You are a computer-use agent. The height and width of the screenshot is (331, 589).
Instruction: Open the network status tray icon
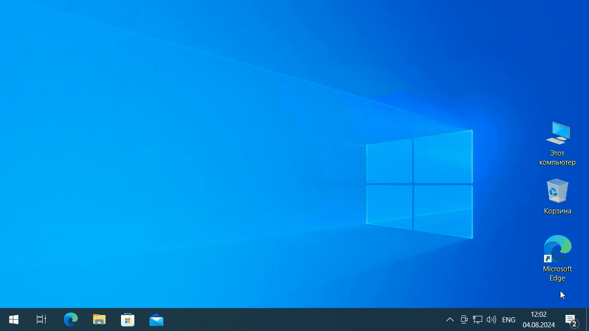tap(478, 320)
